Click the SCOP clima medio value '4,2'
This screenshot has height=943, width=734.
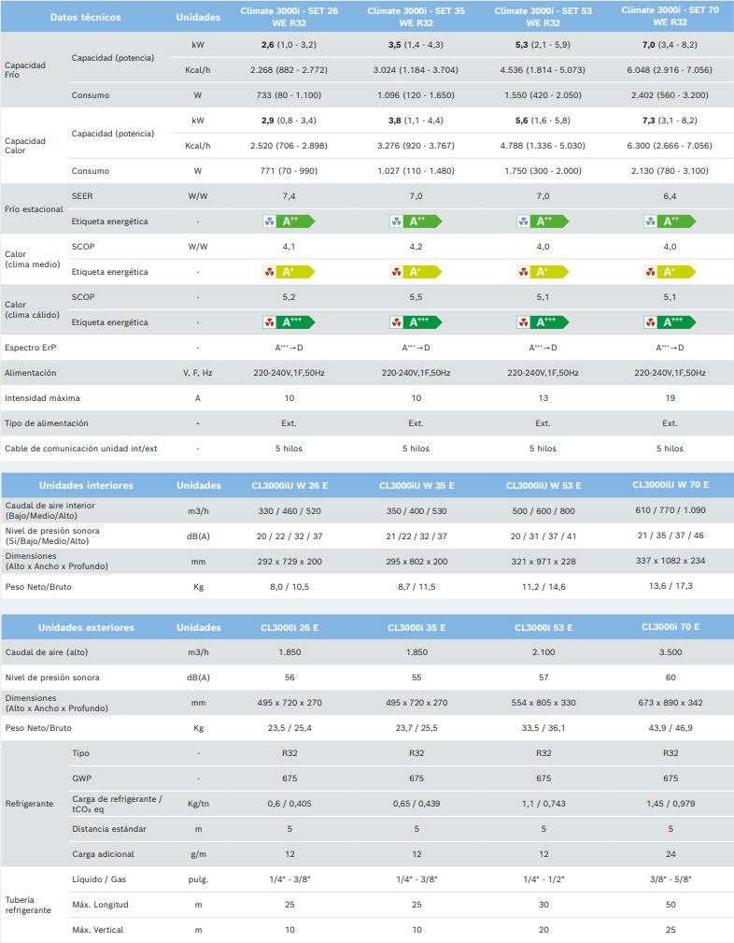click(x=416, y=247)
